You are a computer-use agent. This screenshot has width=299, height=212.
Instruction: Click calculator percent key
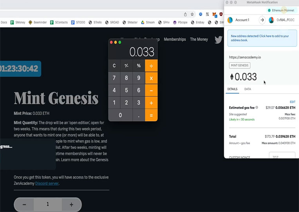click(139, 65)
